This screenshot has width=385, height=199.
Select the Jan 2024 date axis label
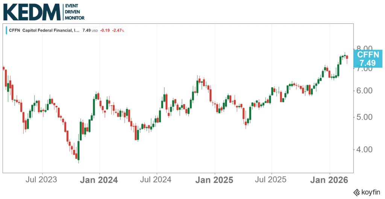(99, 180)
